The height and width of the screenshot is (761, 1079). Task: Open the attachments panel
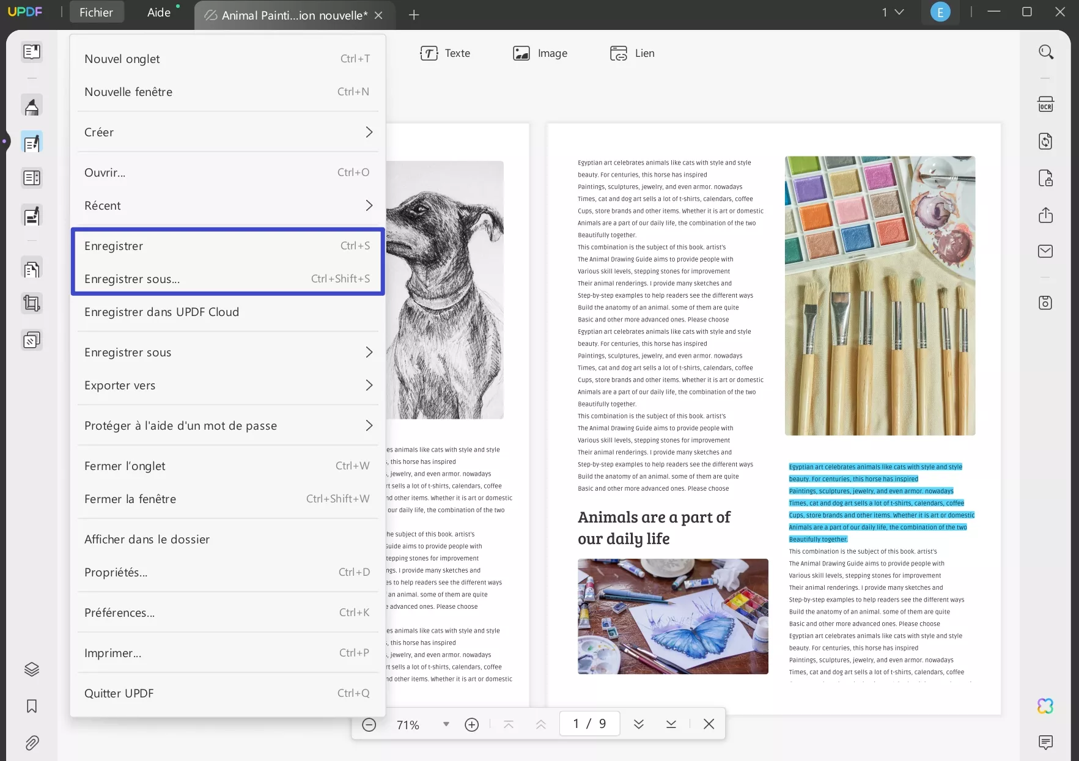tap(32, 743)
